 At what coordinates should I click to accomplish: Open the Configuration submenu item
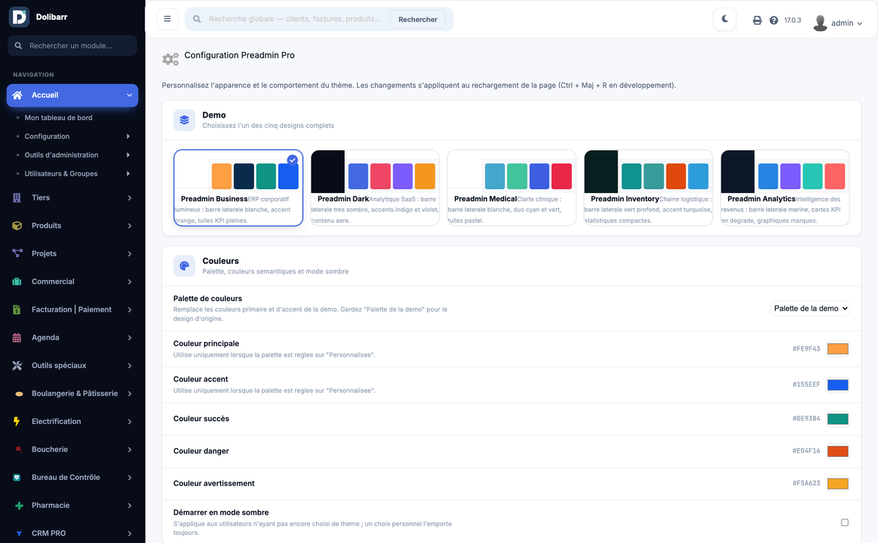pyautogui.click(x=48, y=137)
